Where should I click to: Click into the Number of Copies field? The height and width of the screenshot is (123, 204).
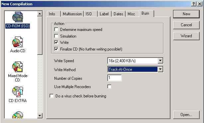coord(115,78)
